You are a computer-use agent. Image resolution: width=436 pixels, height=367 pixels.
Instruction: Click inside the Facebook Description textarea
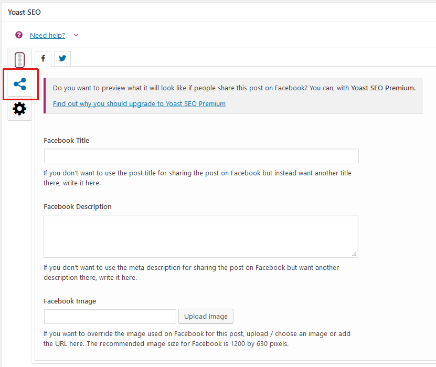pos(200,236)
